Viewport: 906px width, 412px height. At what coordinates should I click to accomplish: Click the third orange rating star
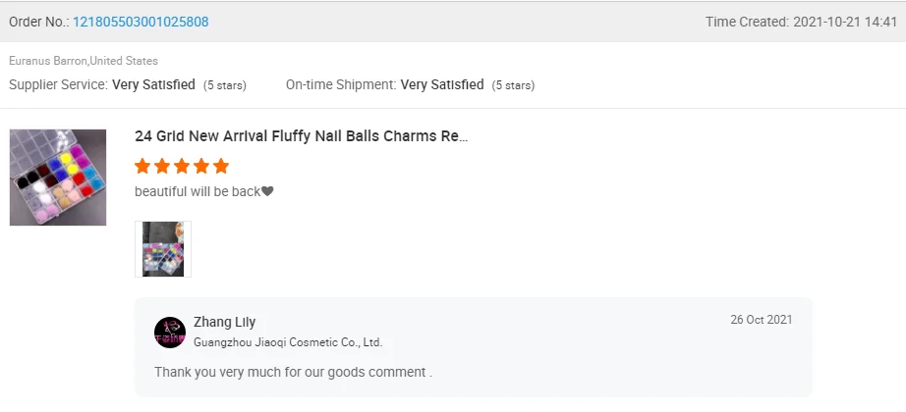(182, 166)
